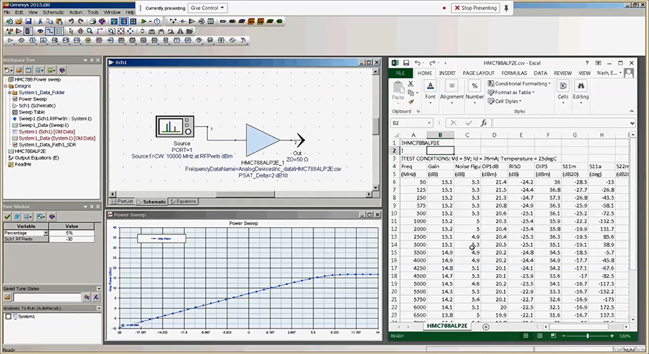Open Conditional Formatting dropdown
Viewport: 649px width, 354px height.
[x=520, y=83]
